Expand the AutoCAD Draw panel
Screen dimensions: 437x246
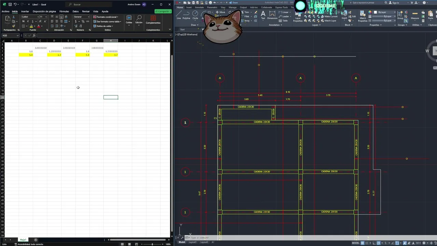pos(195,25)
